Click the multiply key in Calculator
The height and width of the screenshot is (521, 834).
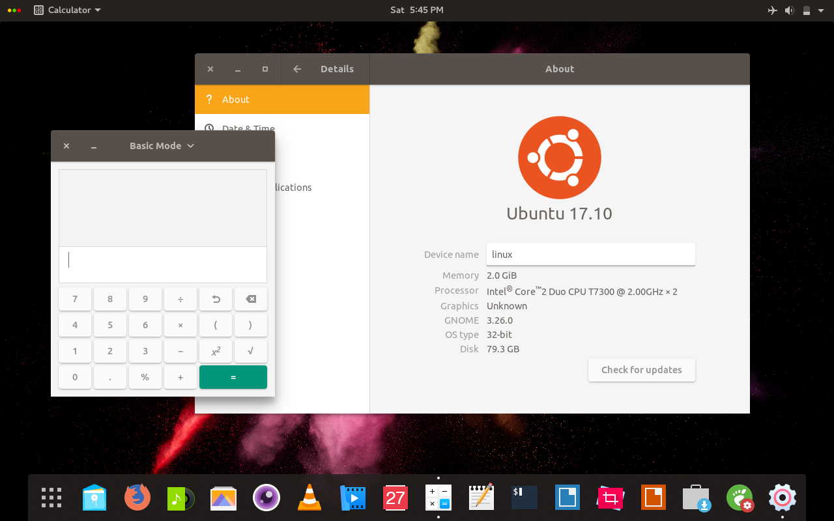click(180, 325)
